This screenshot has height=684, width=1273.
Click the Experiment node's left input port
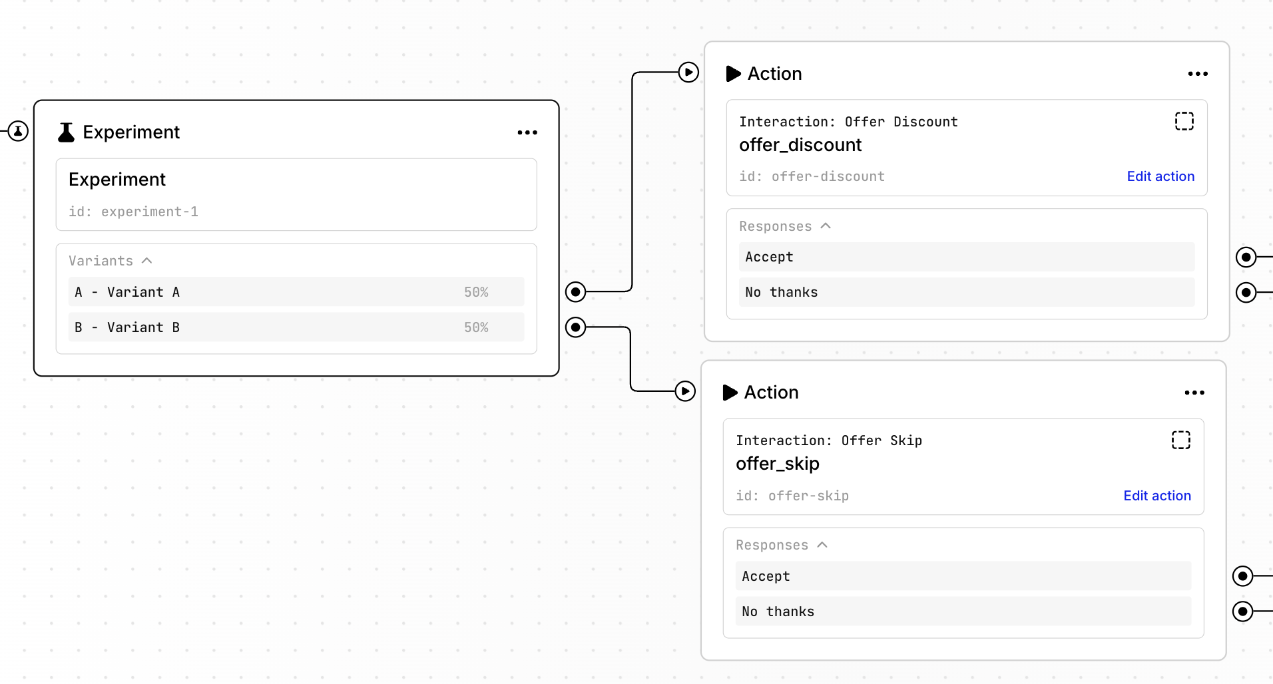pos(18,131)
